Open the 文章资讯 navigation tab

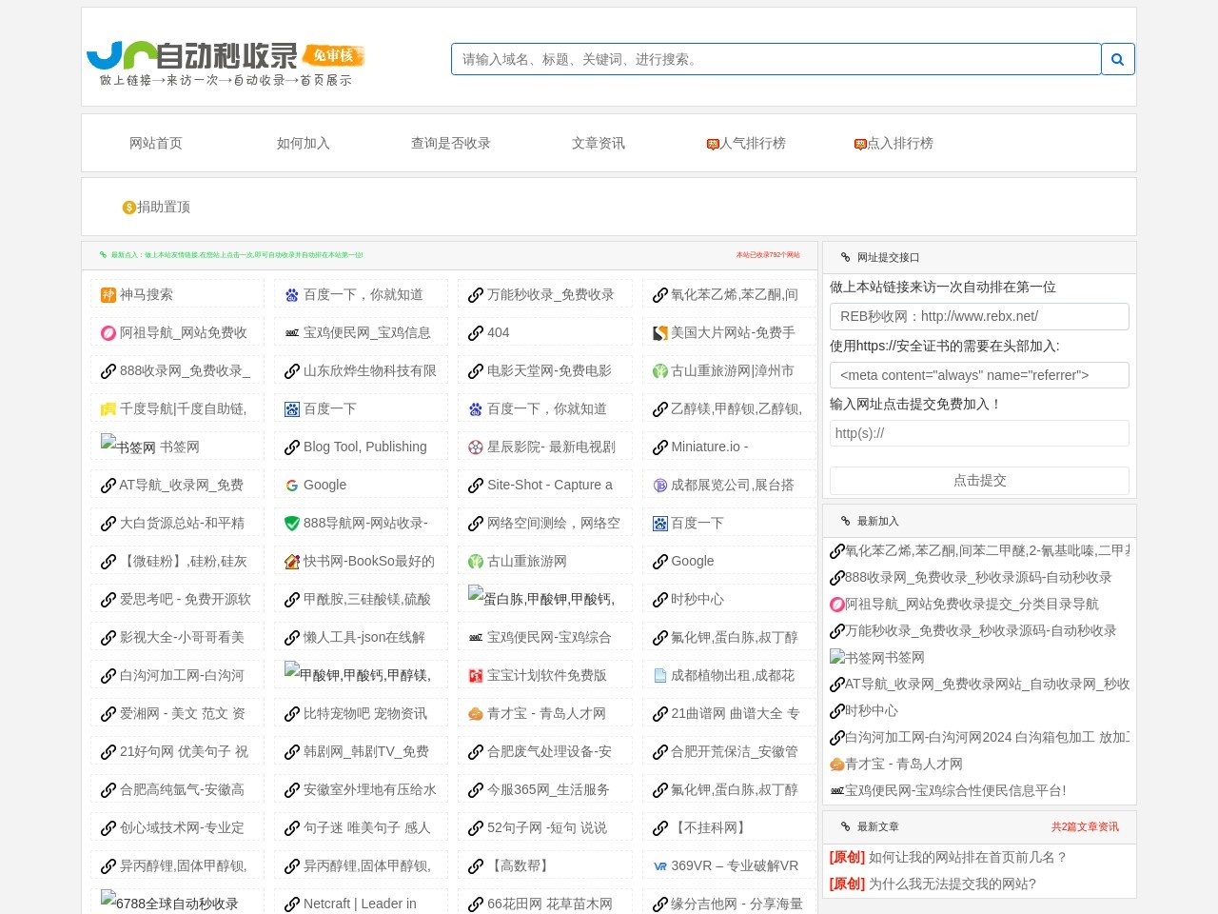(598, 144)
